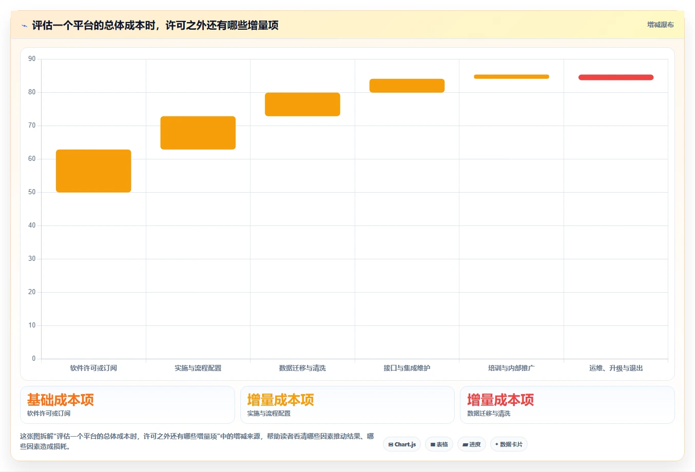The image size is (695, 472).
Task: Click the 进度 tag chip
Action: [472, 444]
